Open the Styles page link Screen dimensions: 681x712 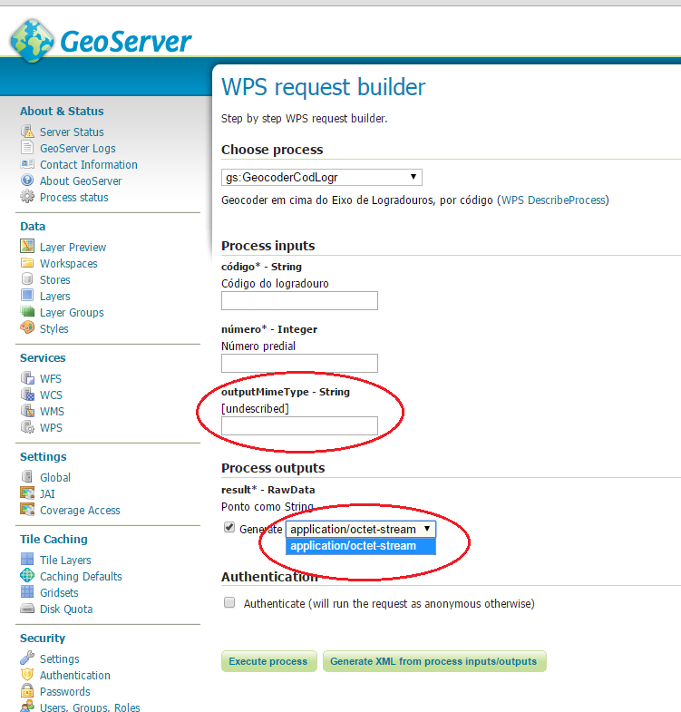point(54,329)
